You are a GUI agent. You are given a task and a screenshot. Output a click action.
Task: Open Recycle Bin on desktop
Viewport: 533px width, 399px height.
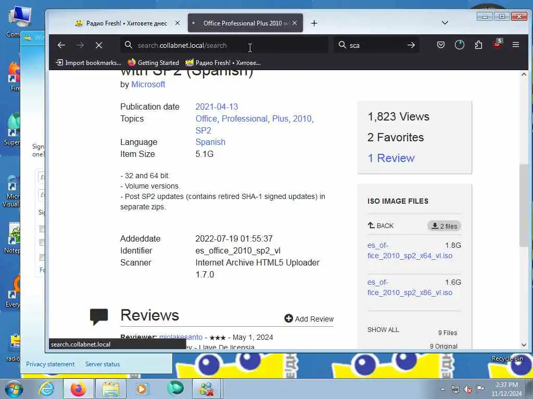click(507, 358)
